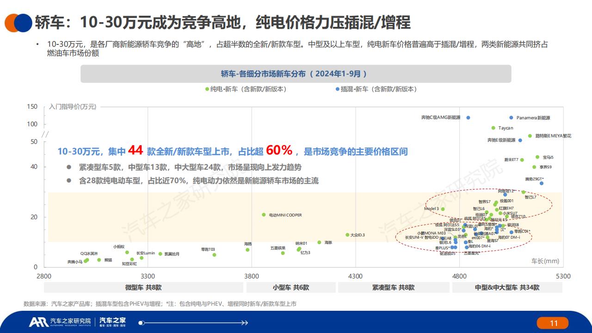
Task: Select the 蔚来ET7 green data point
Action: (x=522, y=160)
